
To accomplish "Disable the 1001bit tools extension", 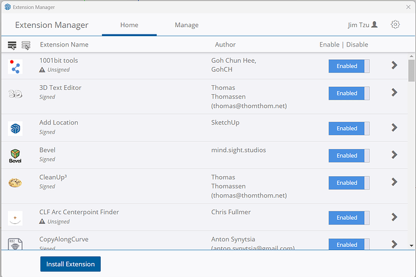I will click(x=349, y=66).
